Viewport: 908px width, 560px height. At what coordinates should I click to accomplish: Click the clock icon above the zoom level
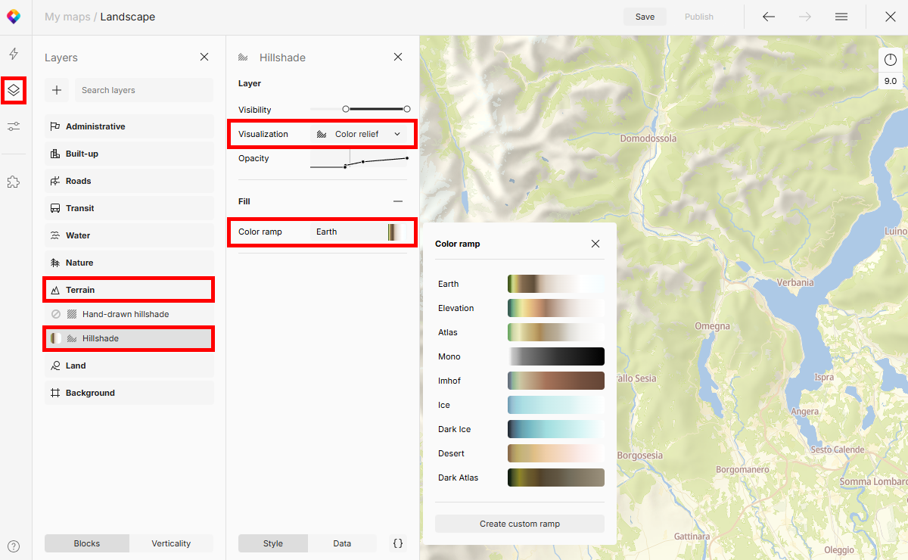890,59
